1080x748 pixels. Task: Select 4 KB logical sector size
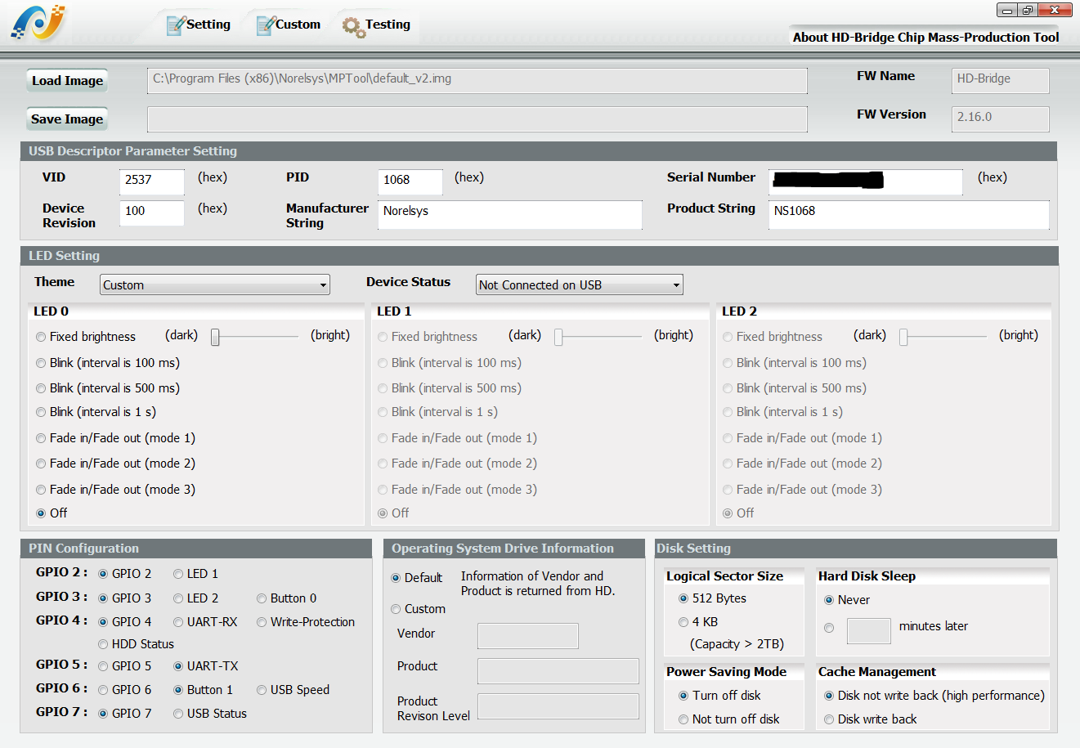point(698,622)
